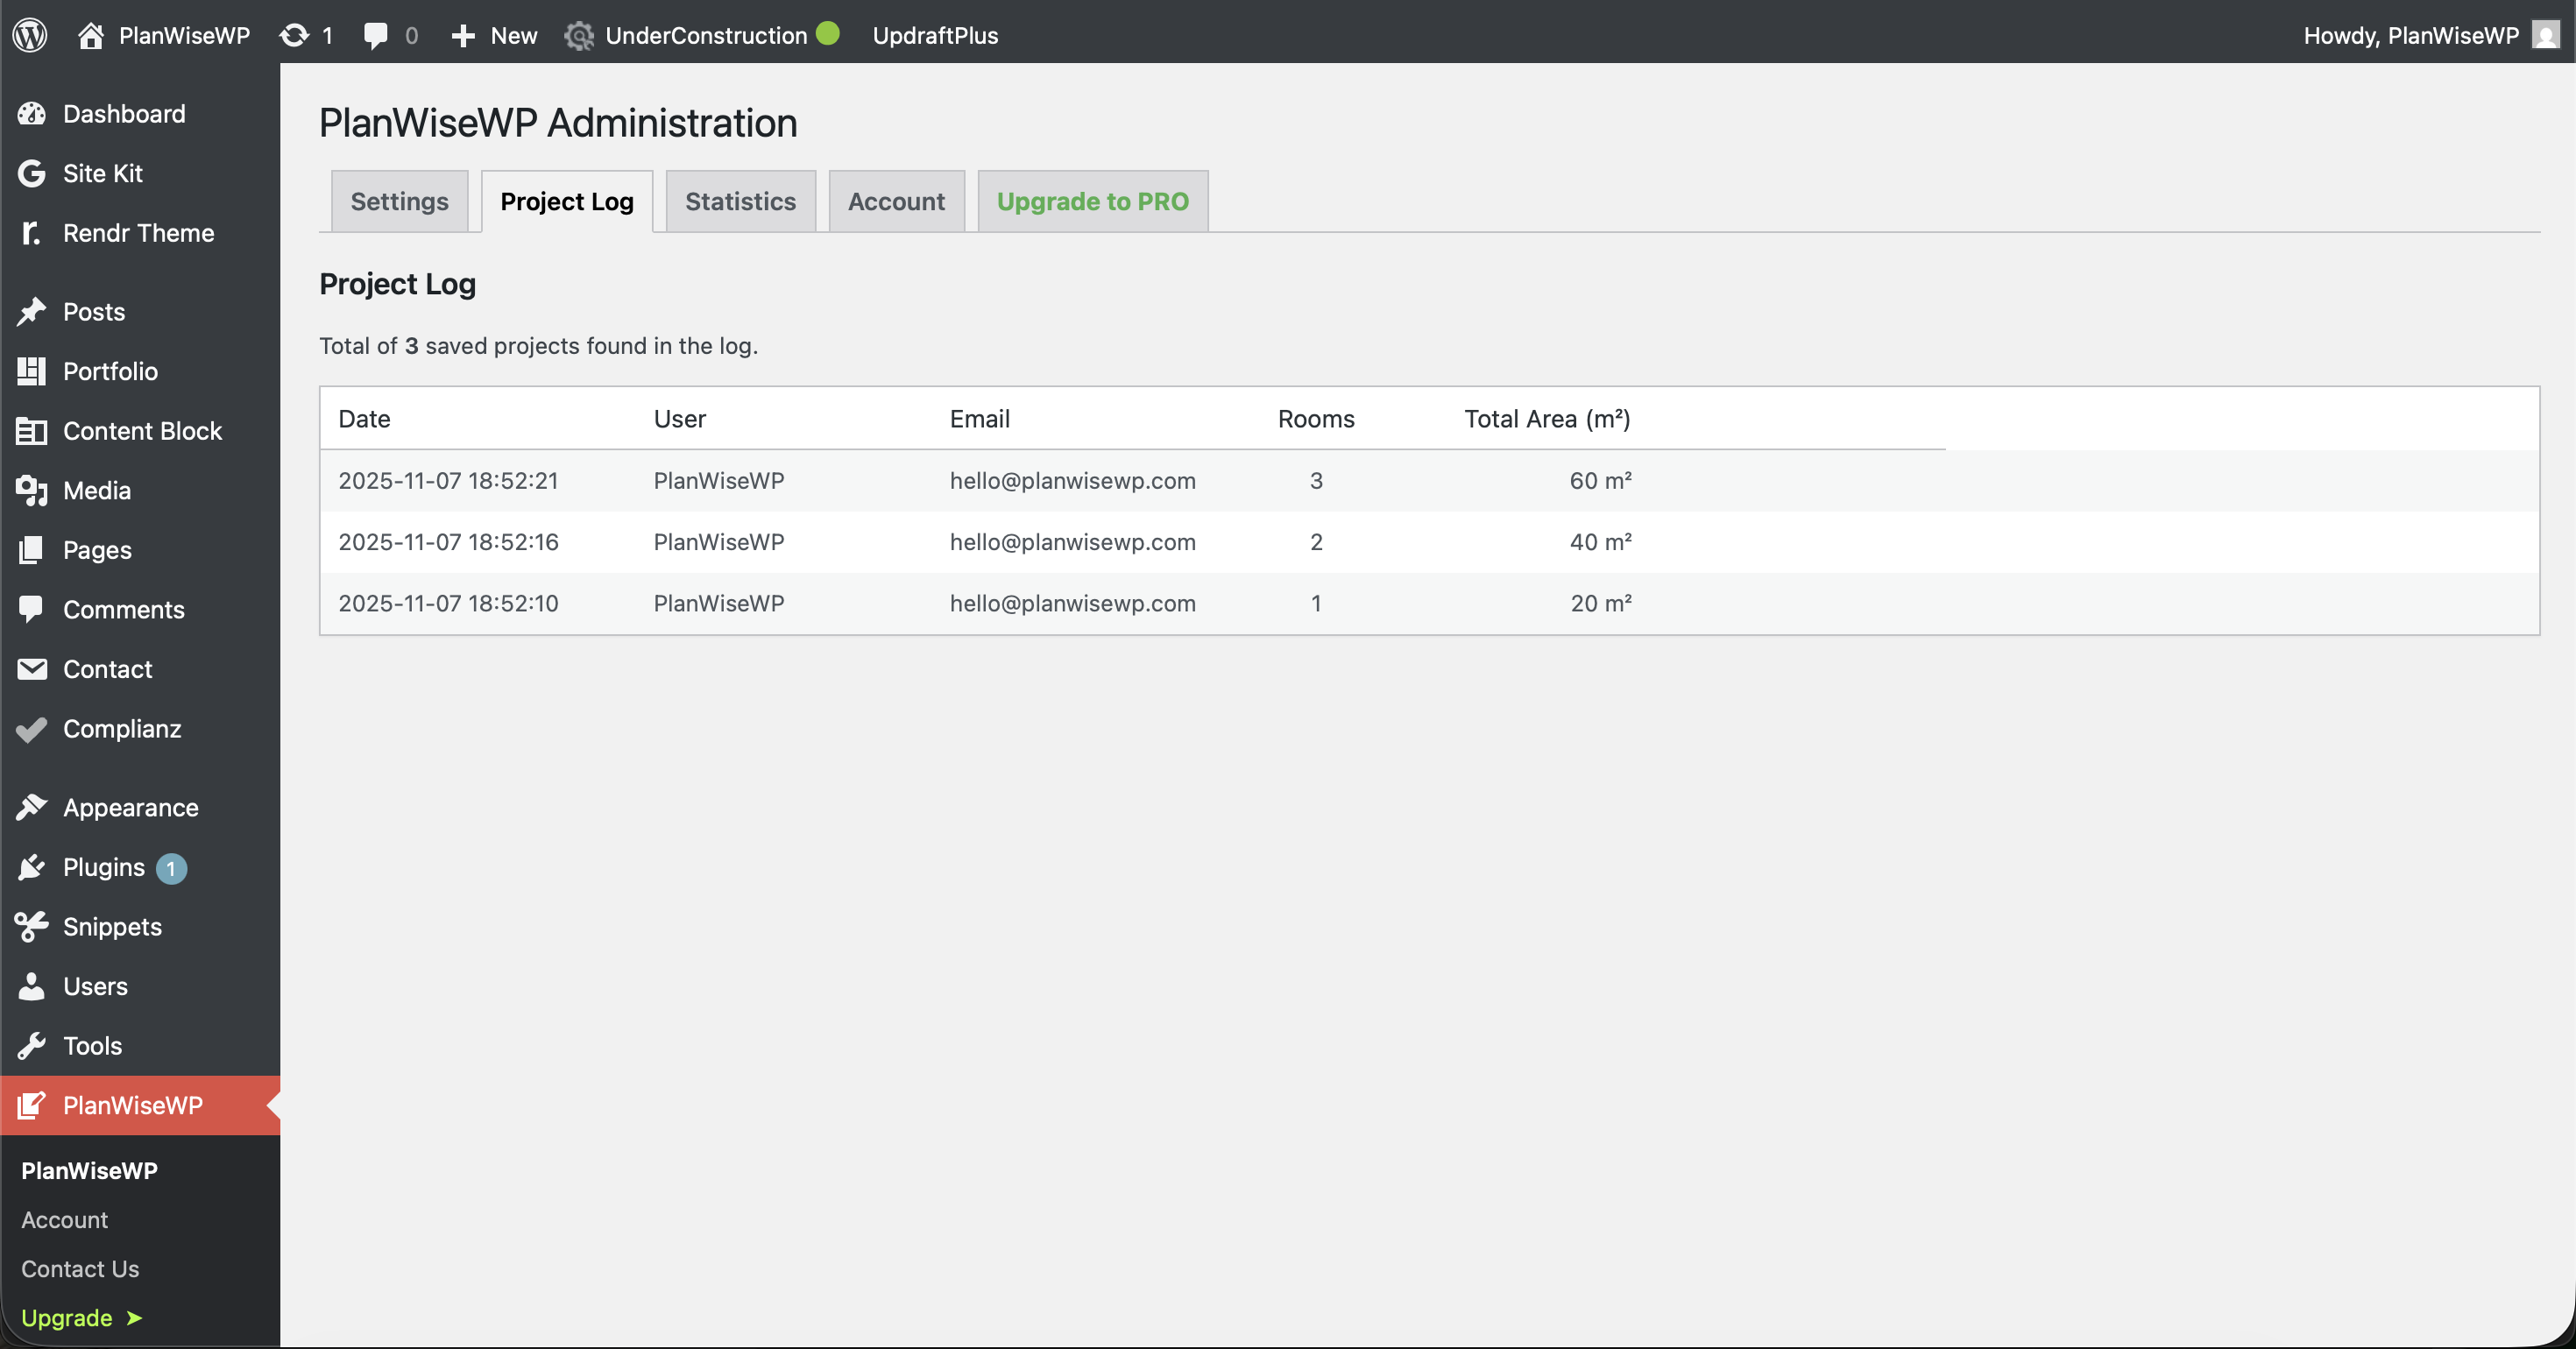Expand the Howdy, PlanWiseWP user menu
The image size is (2576, 1349).
pyautogui.click(x=2410, y=35)
